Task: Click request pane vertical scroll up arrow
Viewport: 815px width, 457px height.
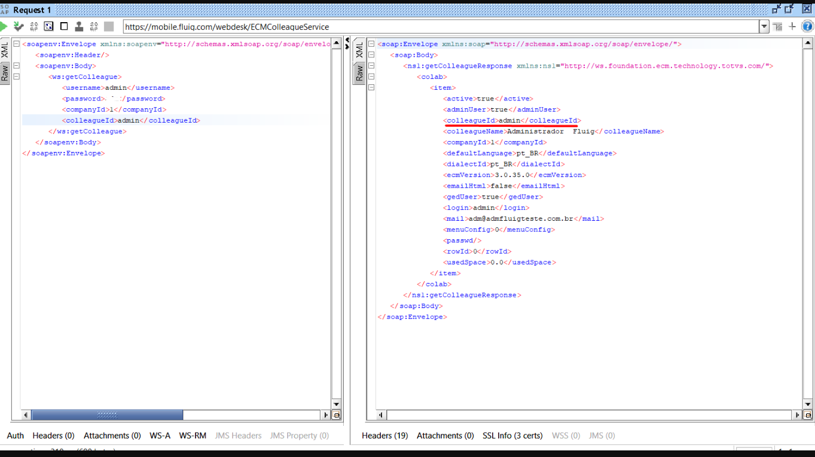Action: (x=336, y=44)
